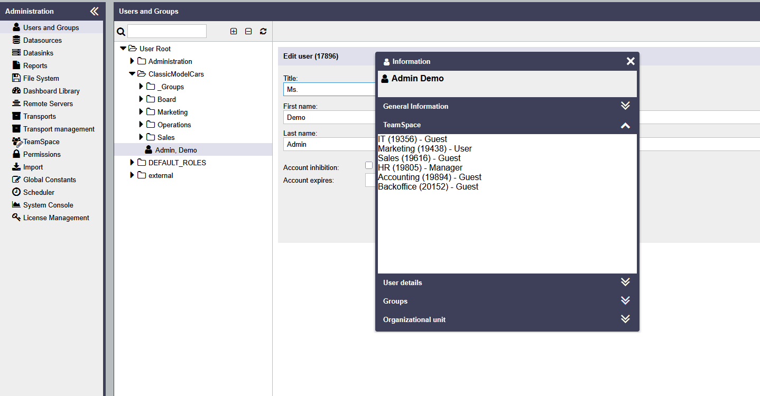
Task: Click the License Management key icon
Action: (x=16, y=217)
